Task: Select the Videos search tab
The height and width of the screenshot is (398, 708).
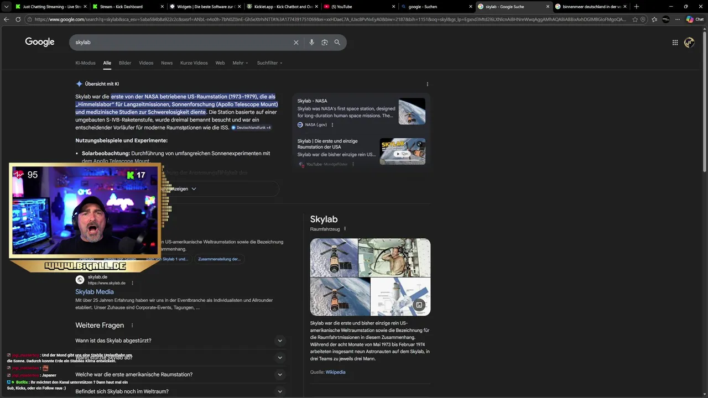Action: click(x=146, y=63)
